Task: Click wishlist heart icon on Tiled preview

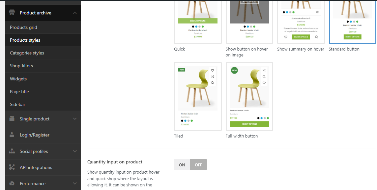Action: (213, 71)
